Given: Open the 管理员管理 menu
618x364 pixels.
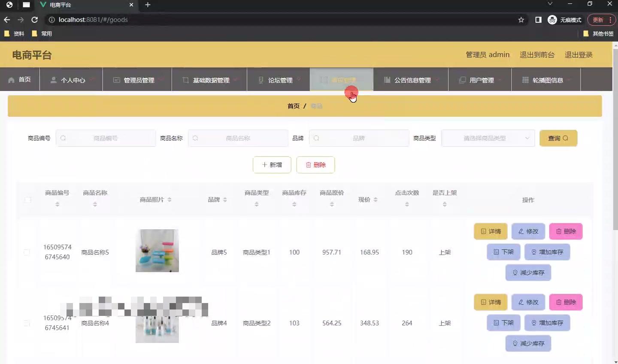Looking at the screenshot, I should 137,80.
